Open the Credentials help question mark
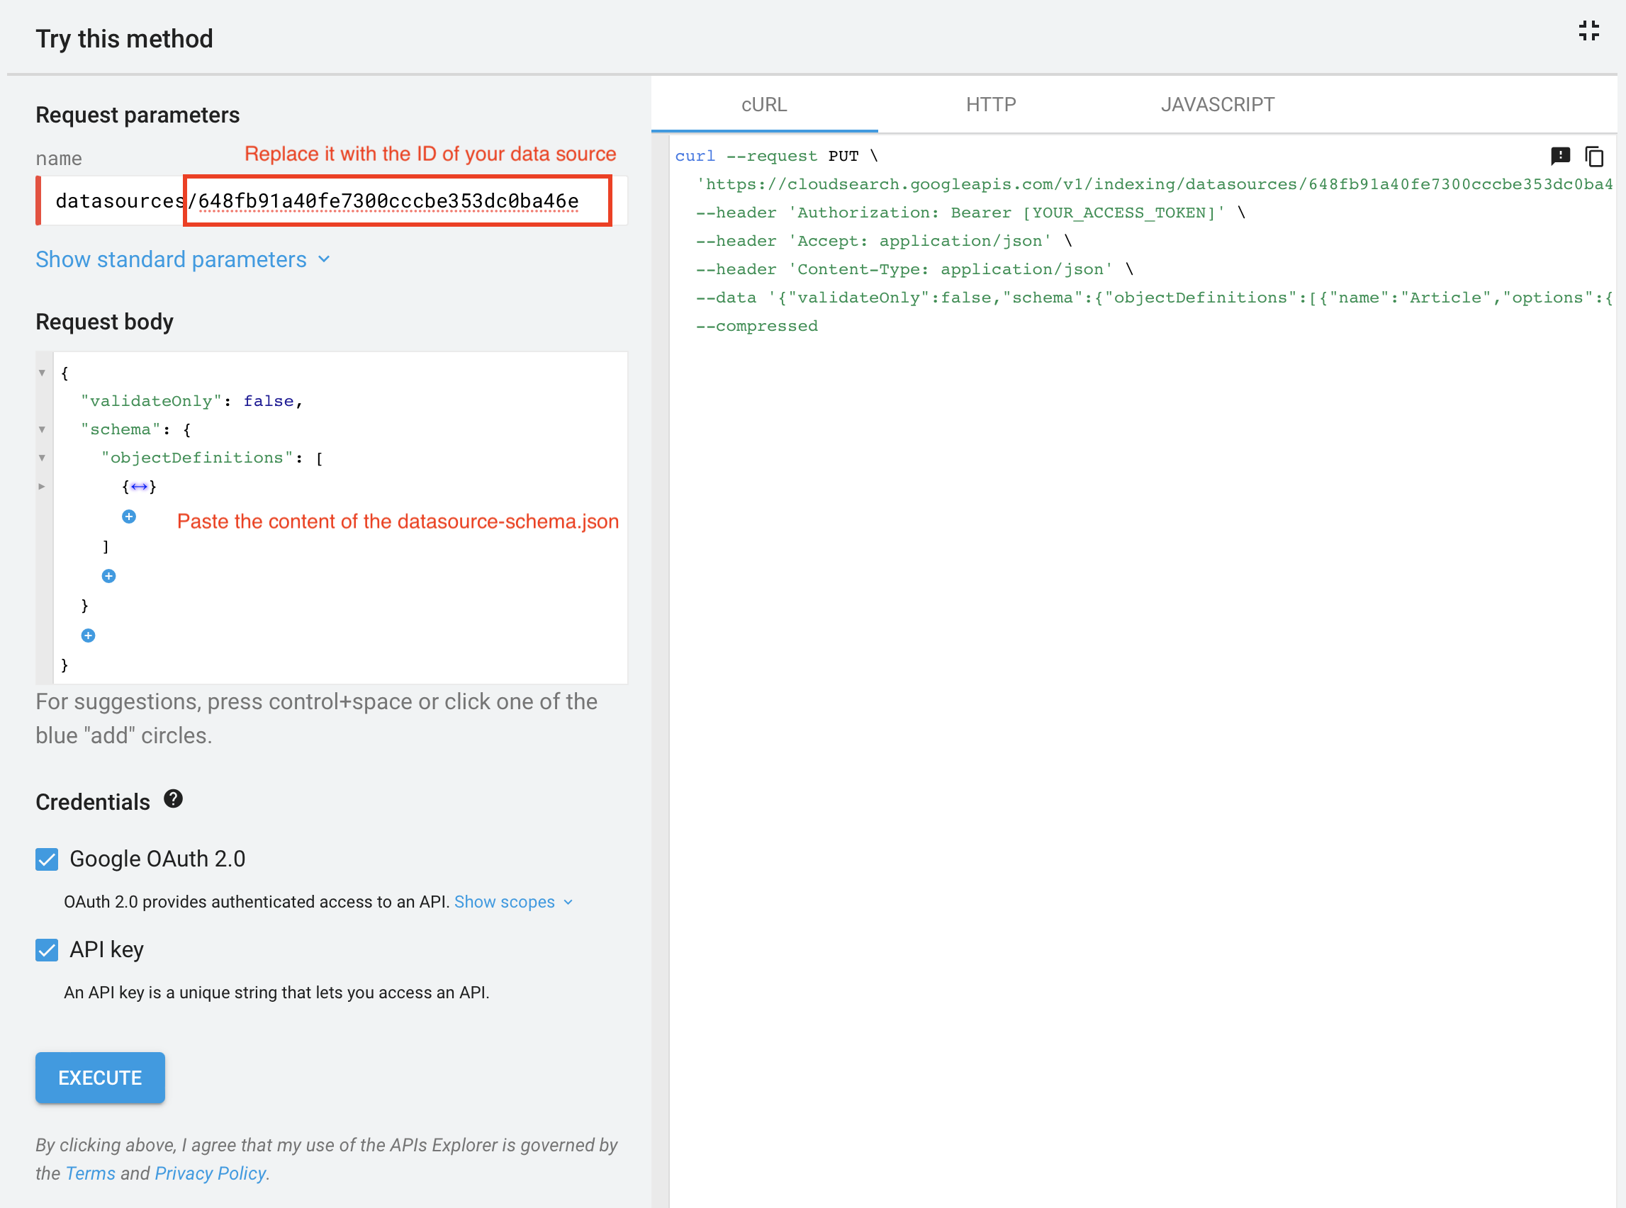The height and width of the screenshot is (1208, 1626). pyautogui.click(x=174, y=799)
